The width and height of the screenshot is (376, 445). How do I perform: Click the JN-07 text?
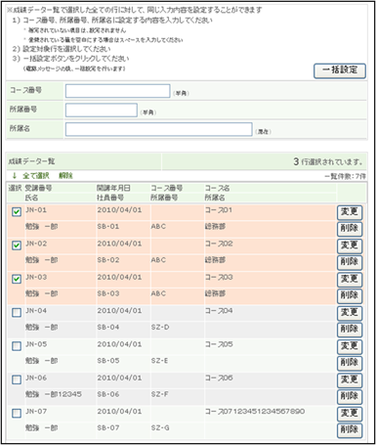pos(36,412)
